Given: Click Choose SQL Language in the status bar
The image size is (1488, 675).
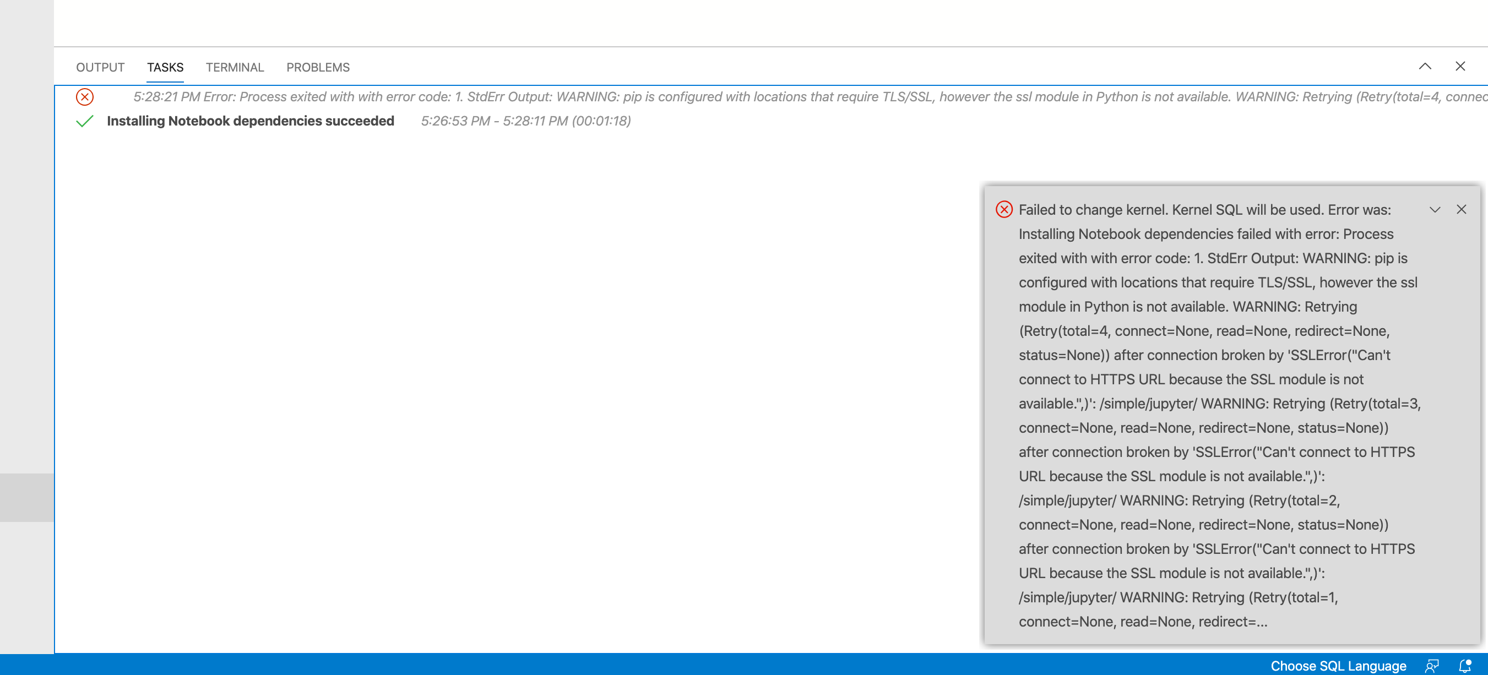Looking at the screenshot, I should click(x=1339, y=665).
